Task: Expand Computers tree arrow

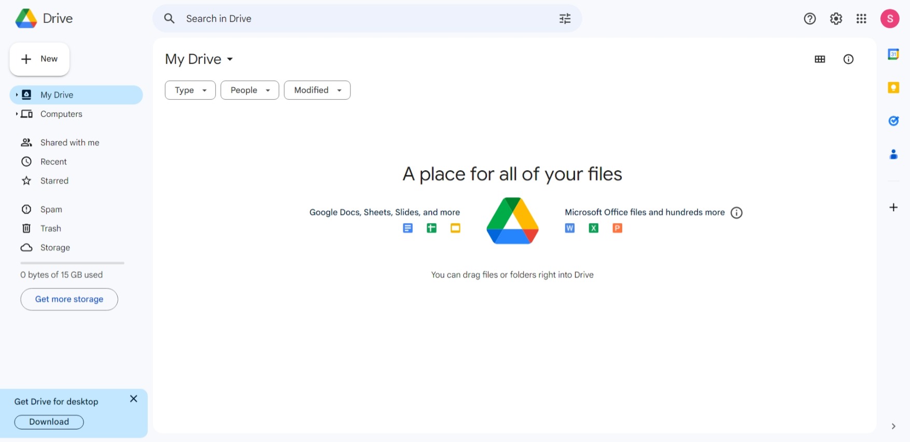Action: [17, 114]
